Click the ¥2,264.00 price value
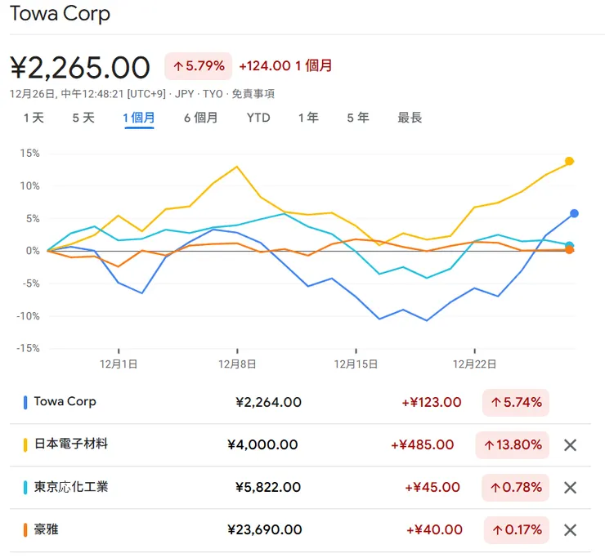 pyautogui.click(x=268, y=403)
